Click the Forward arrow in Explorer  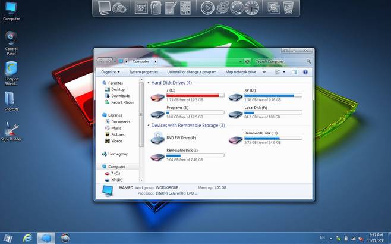pos(109,61)
